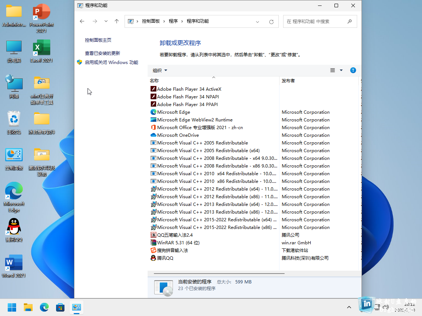Open Excel 2021 desktop shortcut
The image size is (422, 316).
tap(41, 51)
